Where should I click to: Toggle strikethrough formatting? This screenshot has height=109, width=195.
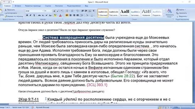(39, 15)
